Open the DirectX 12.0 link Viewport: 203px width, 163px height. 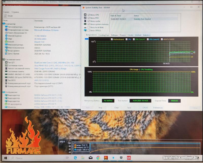[39, 42]
